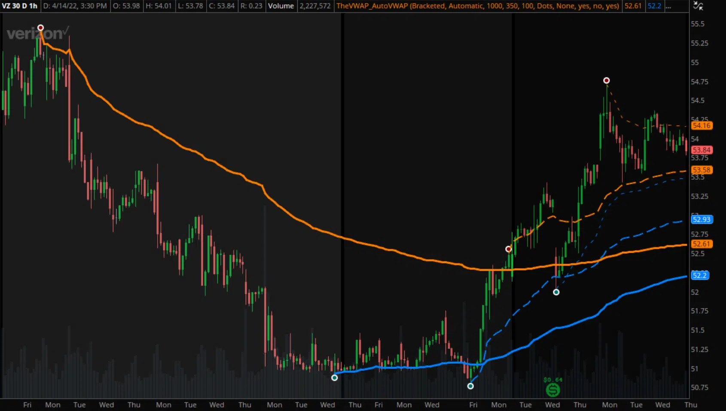
Task: Click the VZ 30 D 1h symbol label
Action: (x=20, y=6)
